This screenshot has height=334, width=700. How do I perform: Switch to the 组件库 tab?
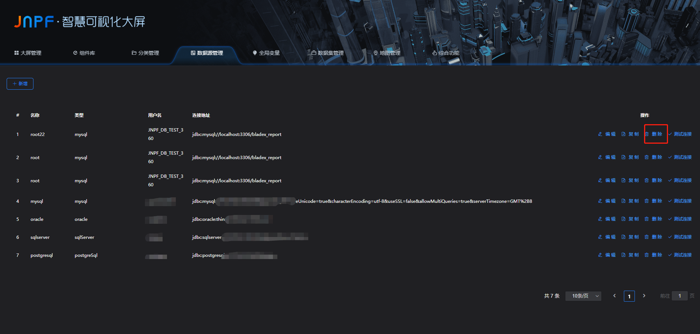[x=84, y=53]
